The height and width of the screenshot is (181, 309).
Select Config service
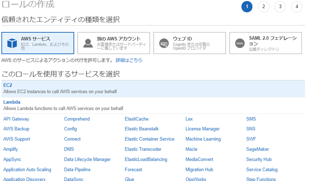[x=71, y=129]
